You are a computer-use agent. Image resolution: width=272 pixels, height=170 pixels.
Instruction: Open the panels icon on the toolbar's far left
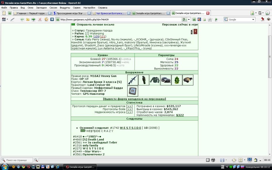(4, 19)
